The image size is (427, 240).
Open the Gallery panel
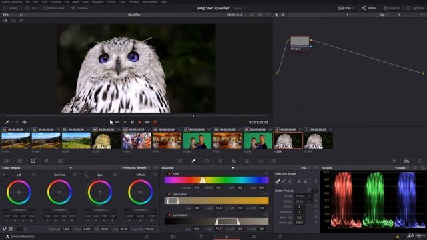11,8
